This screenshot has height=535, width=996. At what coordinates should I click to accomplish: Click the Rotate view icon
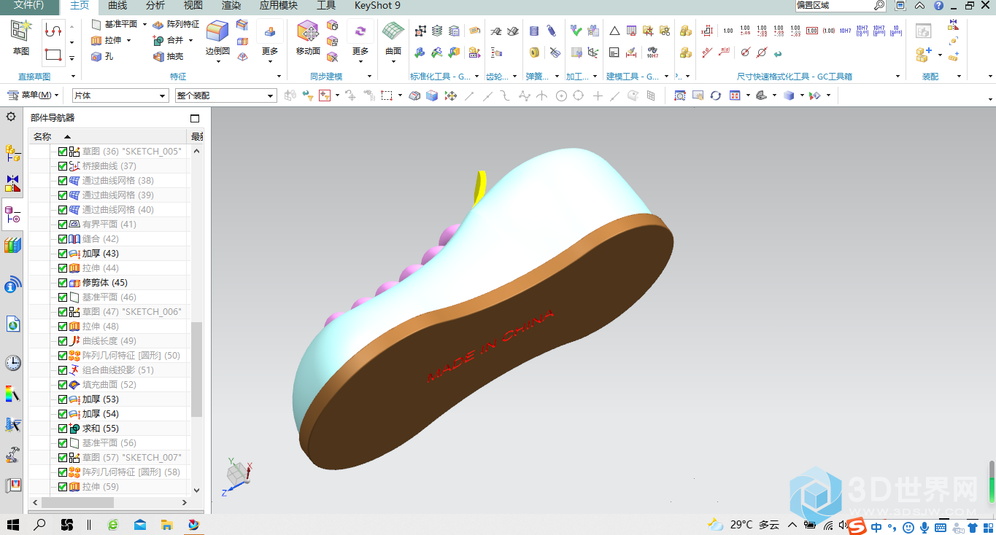pos(715,95)
